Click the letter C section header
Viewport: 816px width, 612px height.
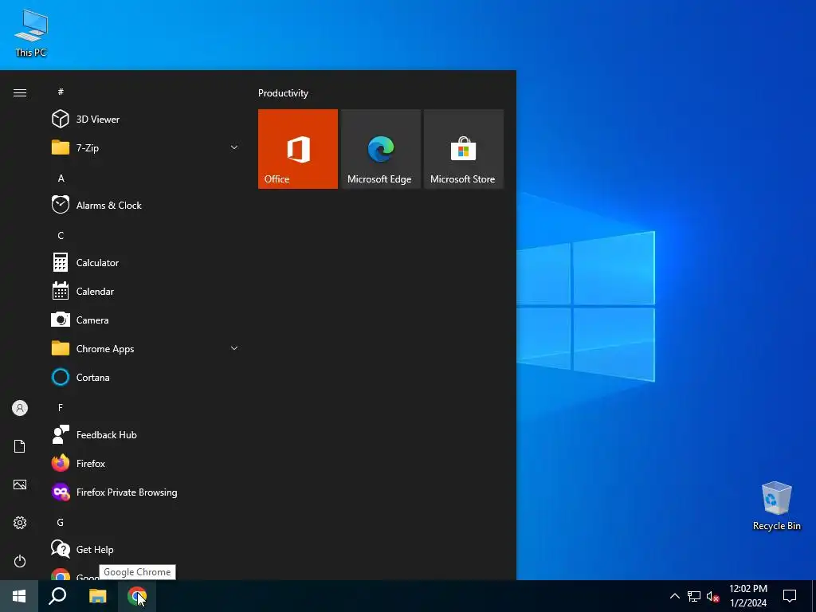(x=61, y=235)
